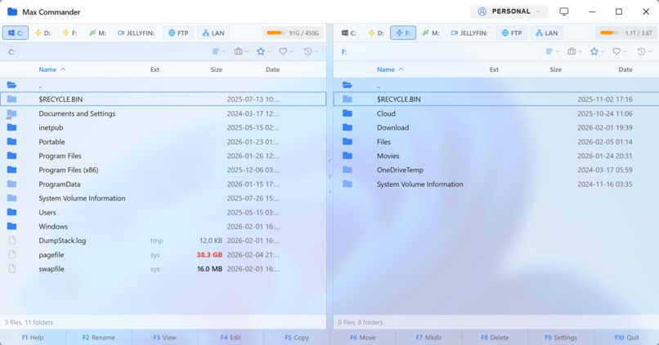Click F8 Delete button
The width and height of the screenshot is (659, 345).
(495, 338)
